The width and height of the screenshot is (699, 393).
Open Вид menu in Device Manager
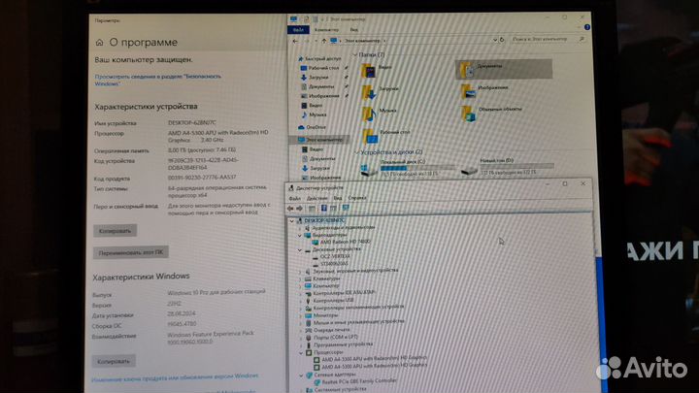[x=338, y=198]
